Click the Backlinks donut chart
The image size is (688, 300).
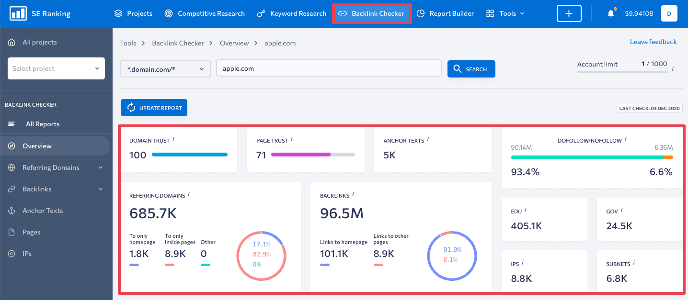[451, 256]
